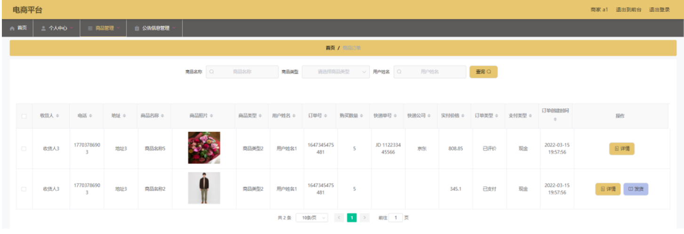Open the 首页 navigation tab
The width and height of the screenshot is (684, 234).
tap(18, 28)
